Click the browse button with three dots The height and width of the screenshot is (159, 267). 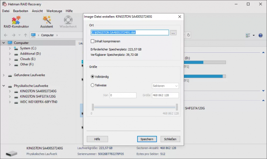pyautogui.click(x=173, y=33)
